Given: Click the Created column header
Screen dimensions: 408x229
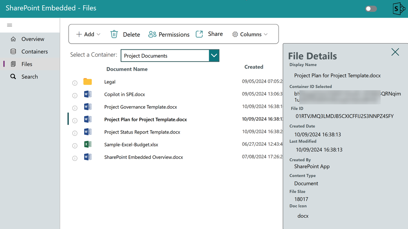Looking at the screenshot, I should pyautogui.click(x=254, y=67).
